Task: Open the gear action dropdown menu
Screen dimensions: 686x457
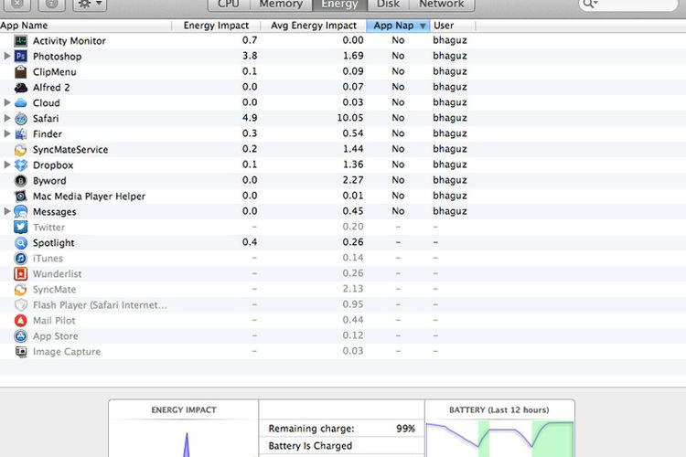Action: [90, 4]
